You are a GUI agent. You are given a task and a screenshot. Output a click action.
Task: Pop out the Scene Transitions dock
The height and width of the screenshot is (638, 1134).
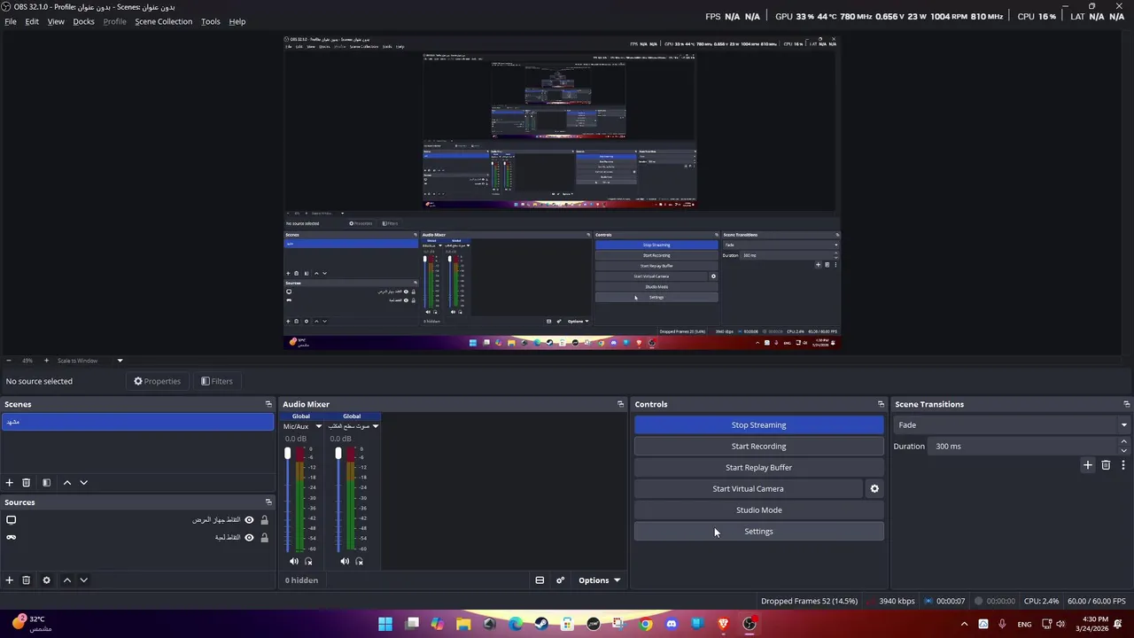[x=1126, y=404]
